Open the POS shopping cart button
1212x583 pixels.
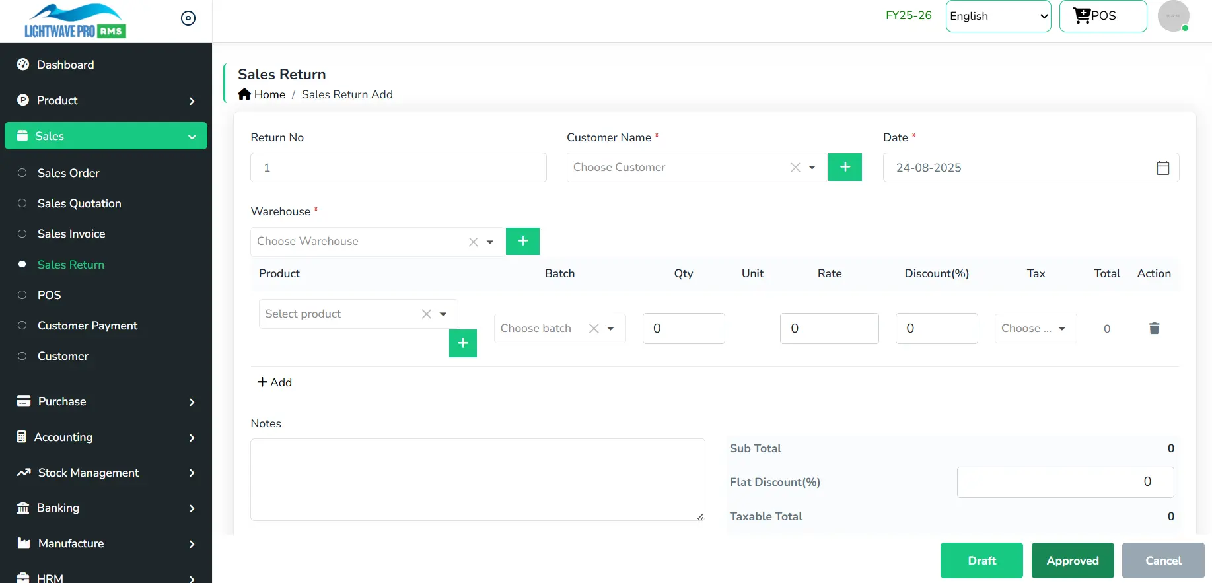point(1102,16)
